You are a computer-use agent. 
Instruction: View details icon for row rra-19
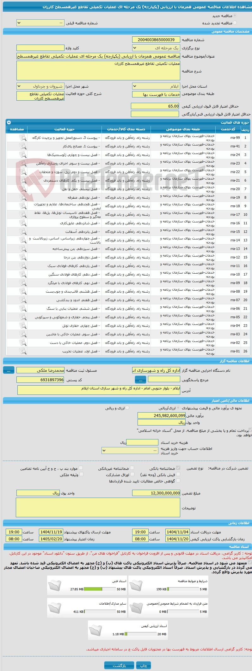tap(23, 197)
